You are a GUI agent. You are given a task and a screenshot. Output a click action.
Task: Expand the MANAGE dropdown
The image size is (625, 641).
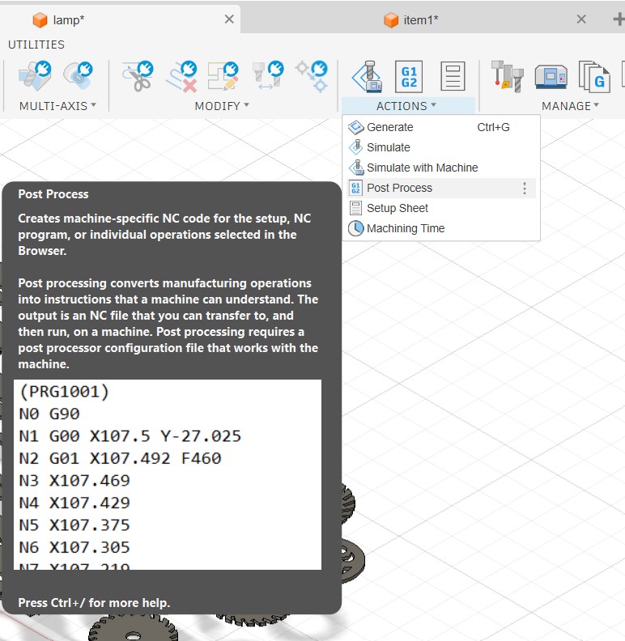coord(571,106)
